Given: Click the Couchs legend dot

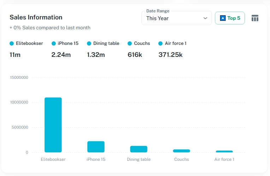Looking at the screenshot, I should [130, 43].
